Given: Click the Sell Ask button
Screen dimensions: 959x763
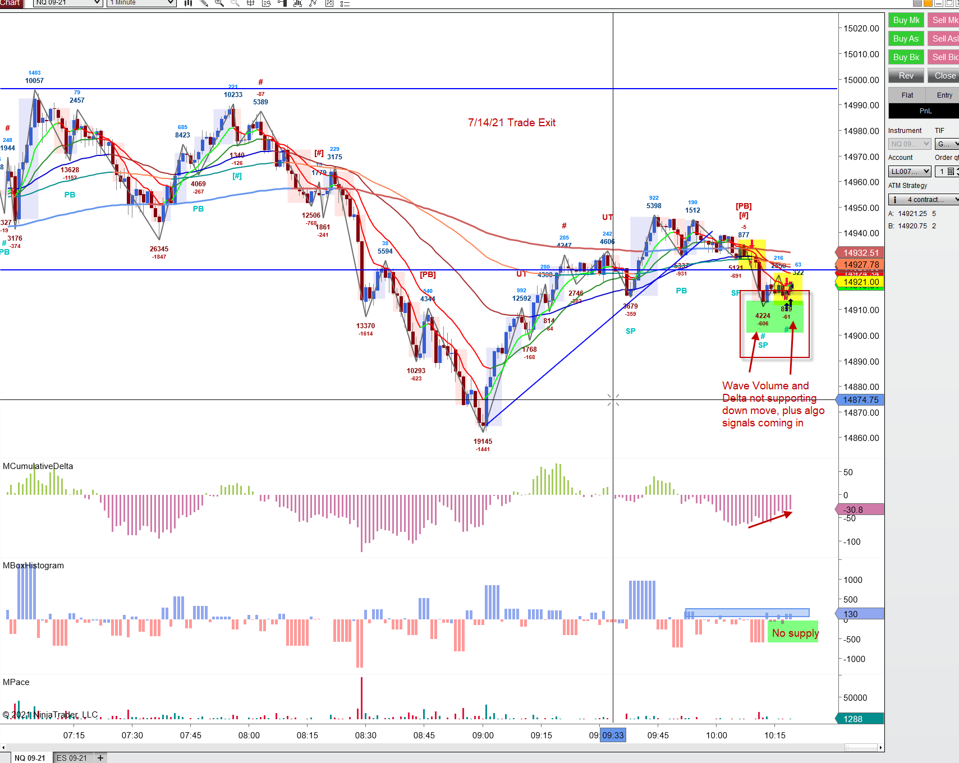Looking at the screenshot, I should coord(943,39).
